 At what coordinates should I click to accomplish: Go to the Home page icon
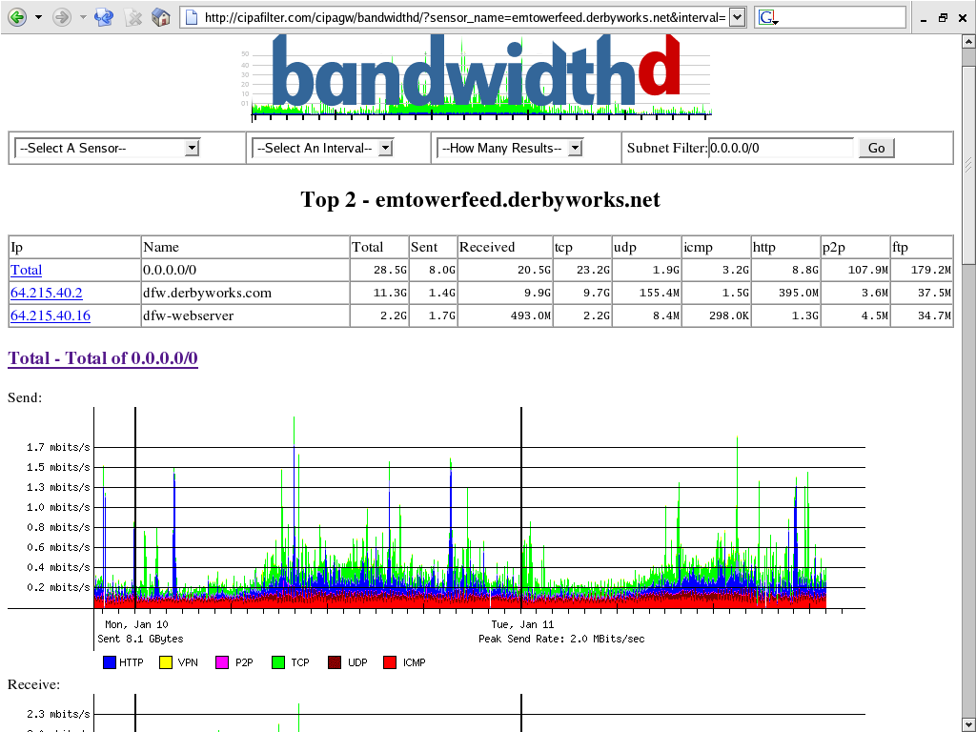161,17
